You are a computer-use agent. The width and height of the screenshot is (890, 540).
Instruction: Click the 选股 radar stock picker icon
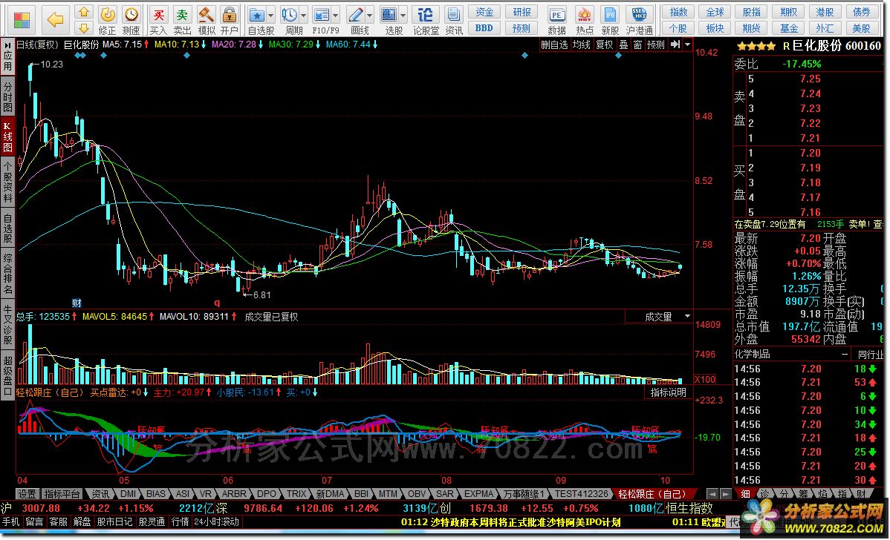(389, 14)
